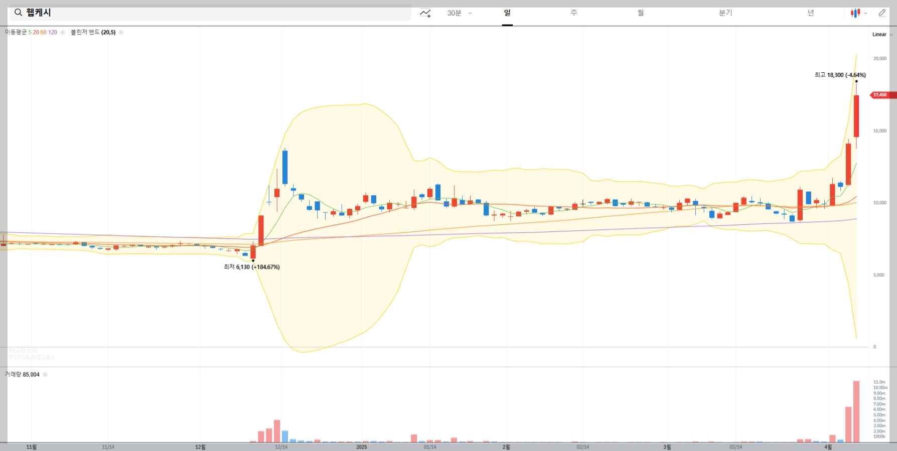Focus the 웹케시 stock search field
Image resolution: width=897 pixels, height=451 pixels.
(210, 13)
